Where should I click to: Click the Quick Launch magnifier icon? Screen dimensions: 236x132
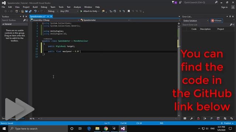(216, 2)
